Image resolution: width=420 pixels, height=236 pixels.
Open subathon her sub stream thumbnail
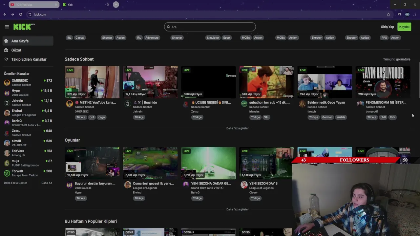(x=266, y=82)
